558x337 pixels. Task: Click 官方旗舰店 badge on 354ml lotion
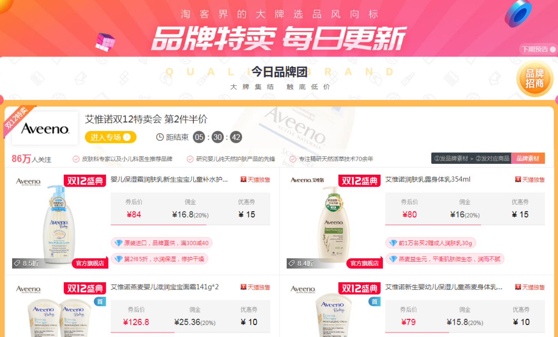click(x=364, y=263)
